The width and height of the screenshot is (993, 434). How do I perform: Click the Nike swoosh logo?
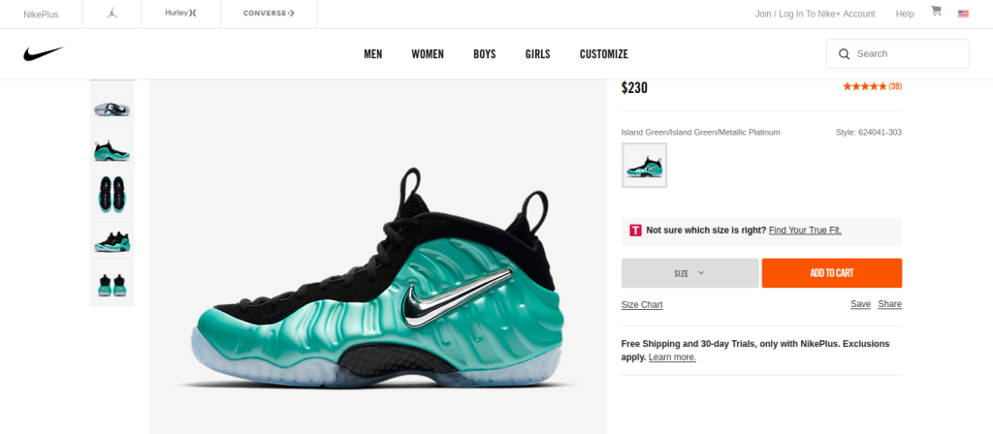44,54
